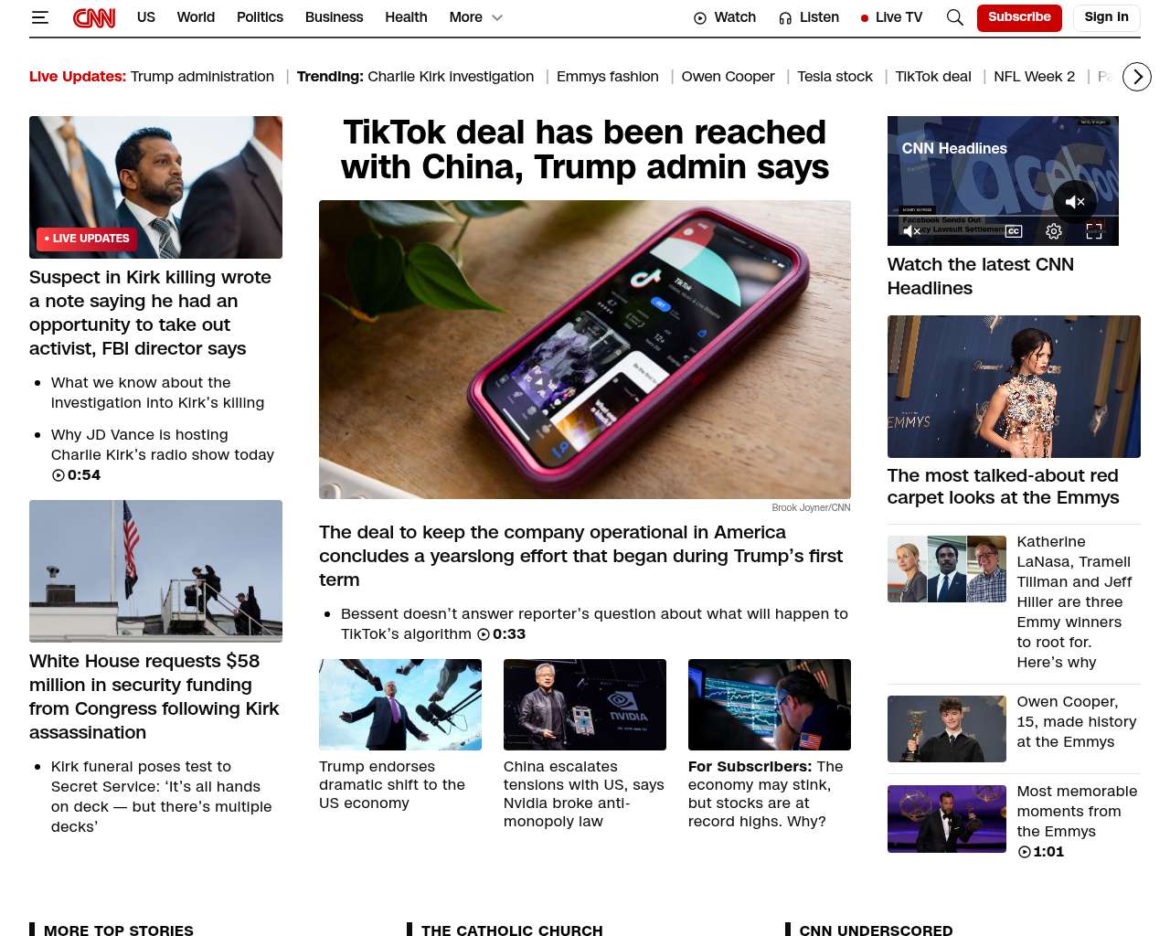Expand the More navigation dropdown
The height and width of the screenshot is (936, 1170).
(x=475, y=17)
